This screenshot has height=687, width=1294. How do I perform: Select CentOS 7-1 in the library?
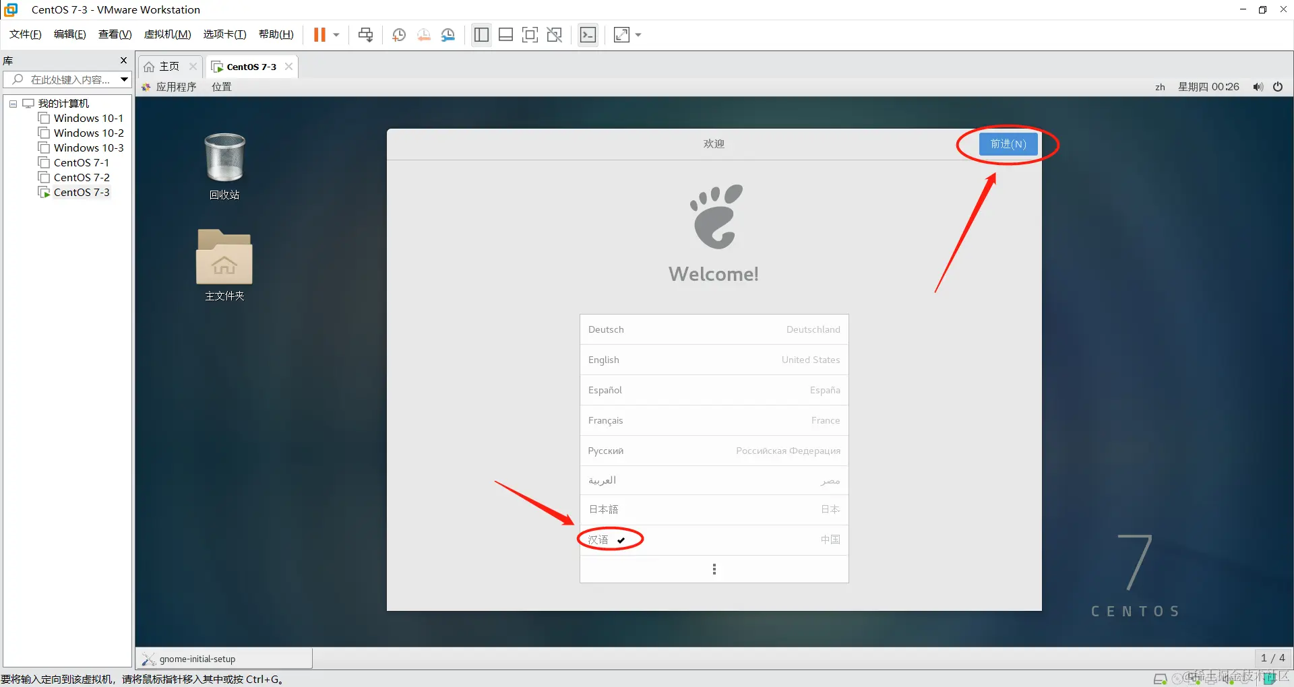tap(73, 163)
